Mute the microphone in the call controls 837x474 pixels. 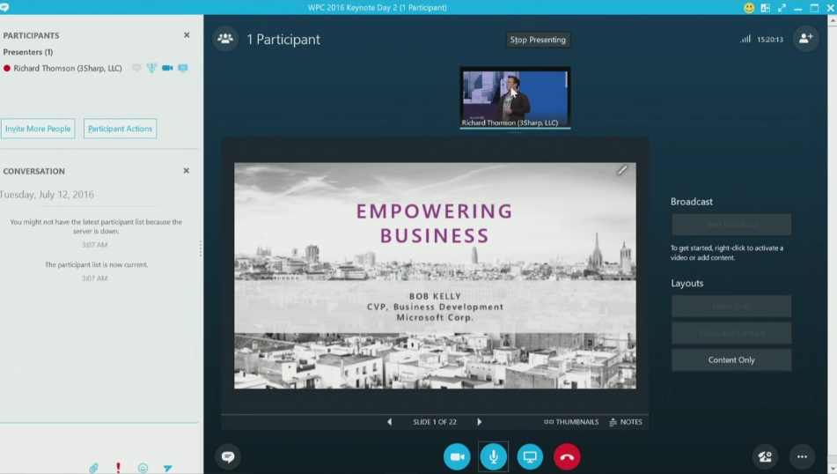pos(493,456)
